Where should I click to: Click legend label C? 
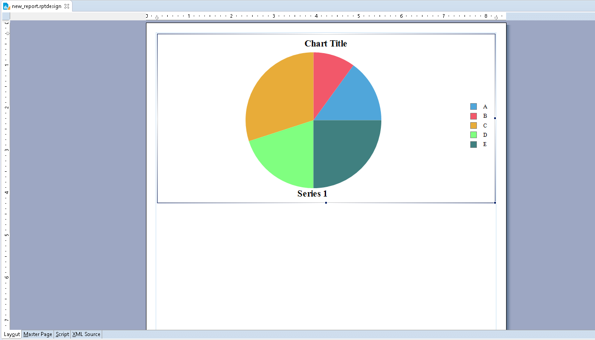485,125
